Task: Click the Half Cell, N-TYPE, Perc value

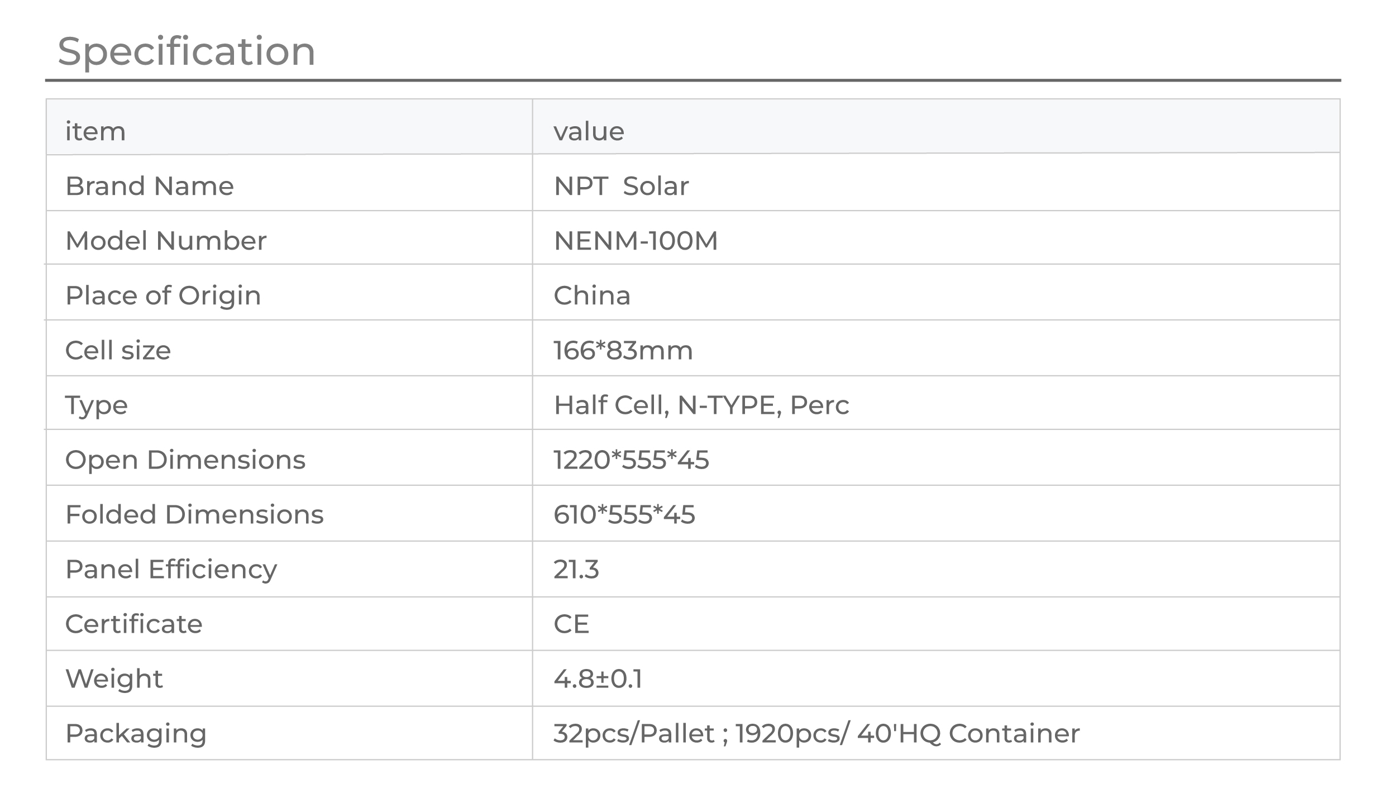Action: coord(701,405)
